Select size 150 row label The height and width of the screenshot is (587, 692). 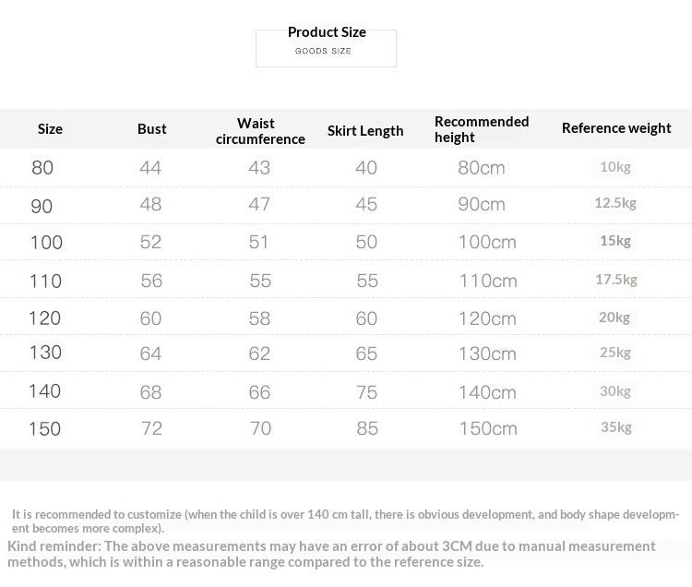coord(45,429)
